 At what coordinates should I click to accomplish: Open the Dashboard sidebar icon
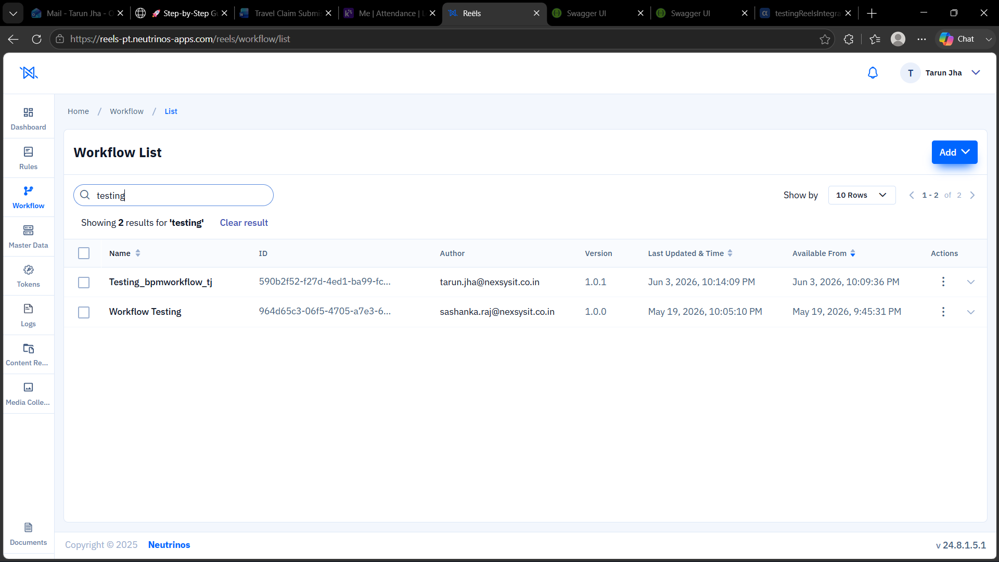click(28, 119)
